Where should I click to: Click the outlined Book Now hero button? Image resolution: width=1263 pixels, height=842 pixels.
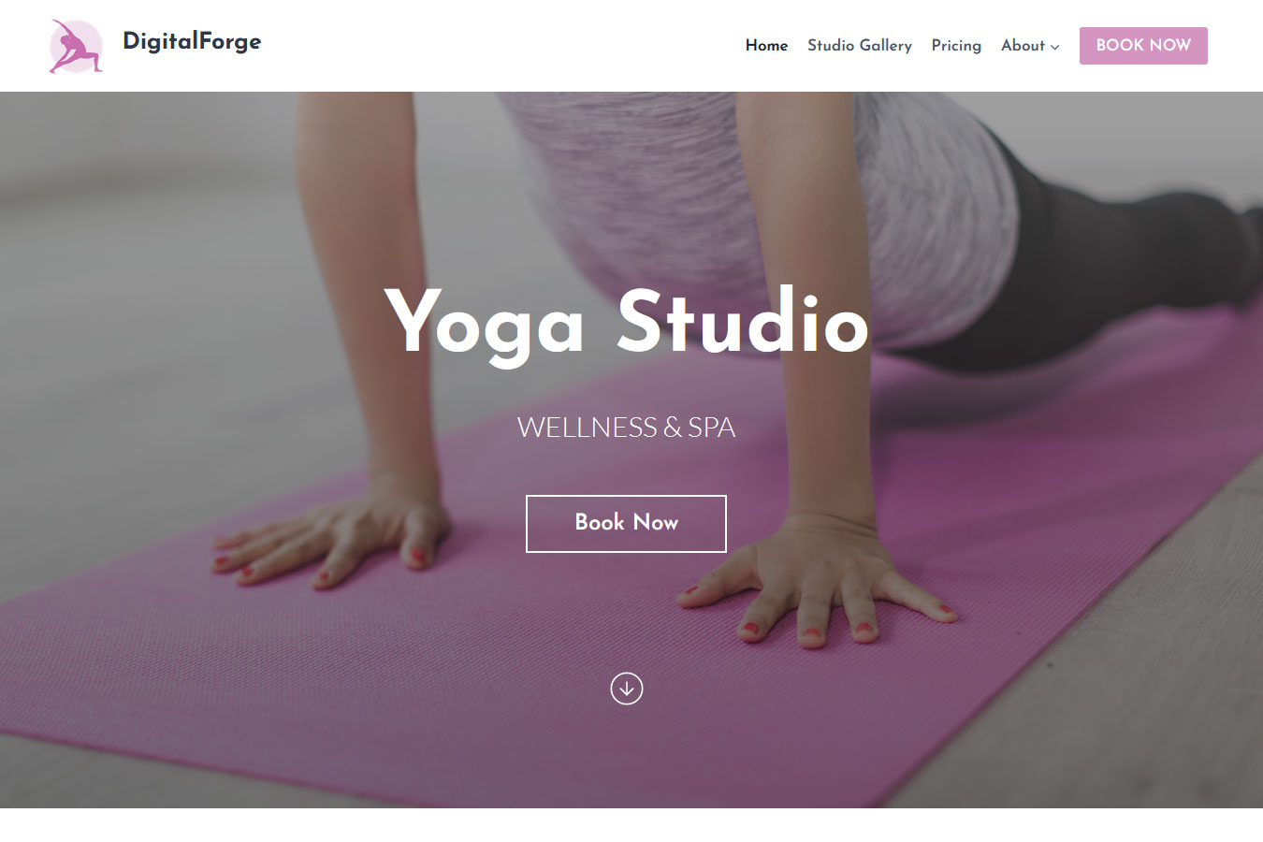626,524
